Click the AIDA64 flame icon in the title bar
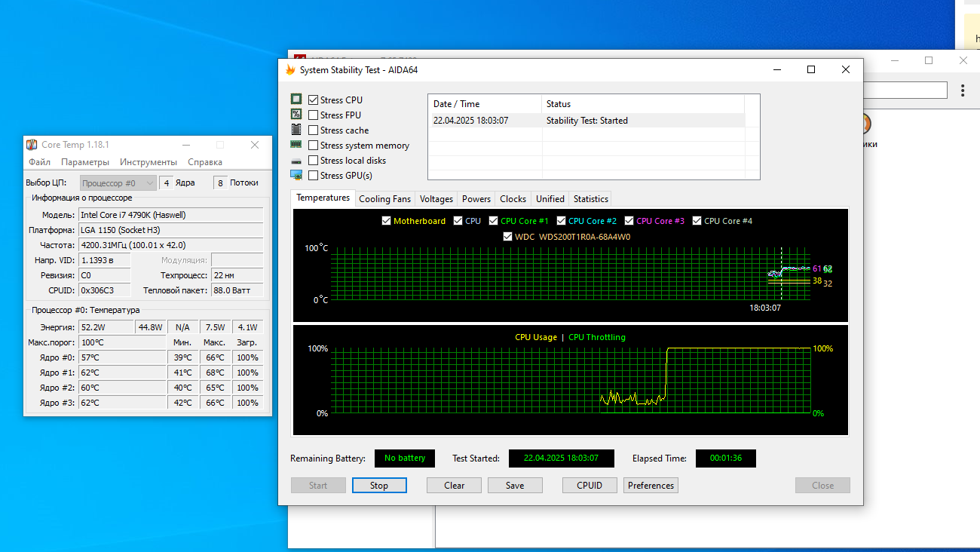Viewport: 980px width, 552px height. click(290, 70)
